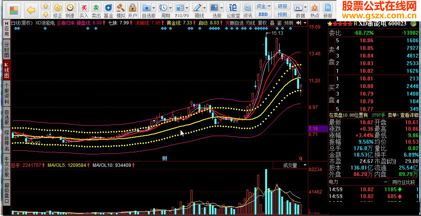Collapse the sidebar with top-left arrow toggle
Viewport: 421px width, 216px height.
(6, 23)
